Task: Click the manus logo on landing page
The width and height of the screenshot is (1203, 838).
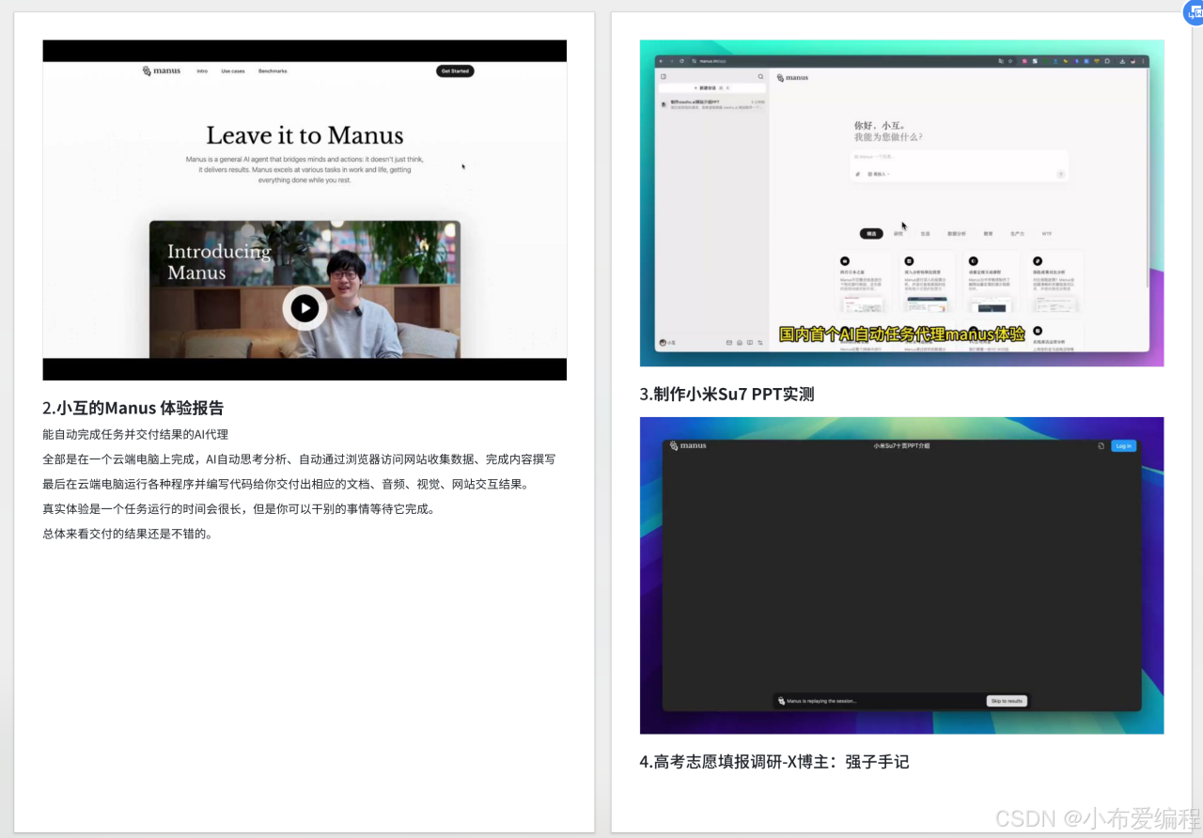Action: [161, 71]
